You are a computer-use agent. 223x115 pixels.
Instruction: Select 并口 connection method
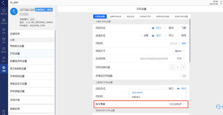(x=169, y=36)
